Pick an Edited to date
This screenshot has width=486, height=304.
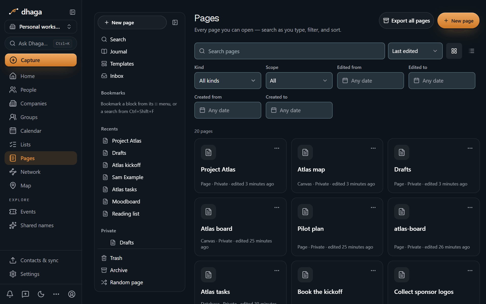tap(442, 81)
